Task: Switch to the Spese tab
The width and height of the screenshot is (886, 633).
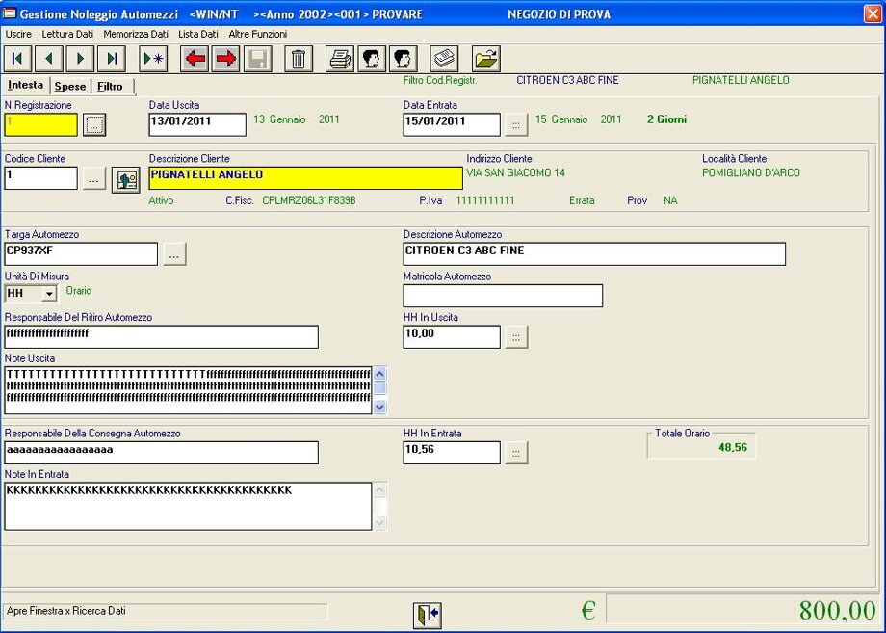Action: click(x=69, y=87)
